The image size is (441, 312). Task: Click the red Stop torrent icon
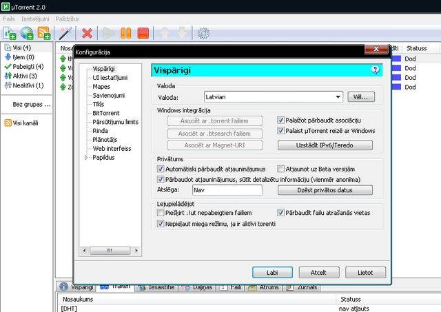tap(143, 33)
